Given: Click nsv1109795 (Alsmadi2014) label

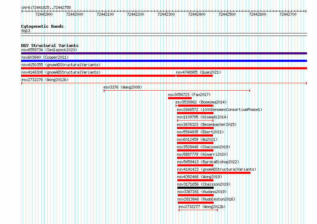Looking at the screenshot, I should point(202,117).
